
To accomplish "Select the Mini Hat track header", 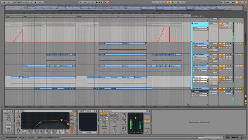I will coord(201,77).
